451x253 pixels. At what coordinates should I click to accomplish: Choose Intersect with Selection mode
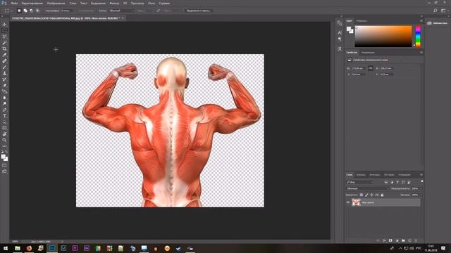[x=37, y=11]
